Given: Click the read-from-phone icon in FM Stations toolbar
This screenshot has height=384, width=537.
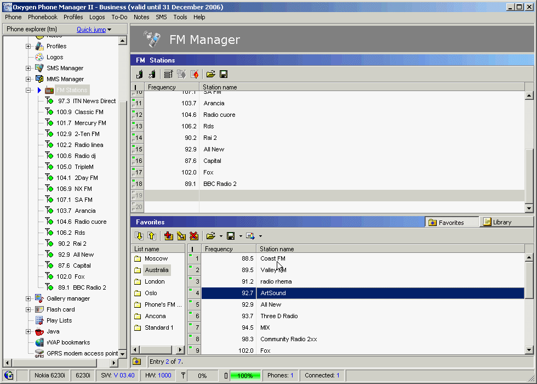Looking at the screenshot, I should pyautogui.click(x=140, y=74).
